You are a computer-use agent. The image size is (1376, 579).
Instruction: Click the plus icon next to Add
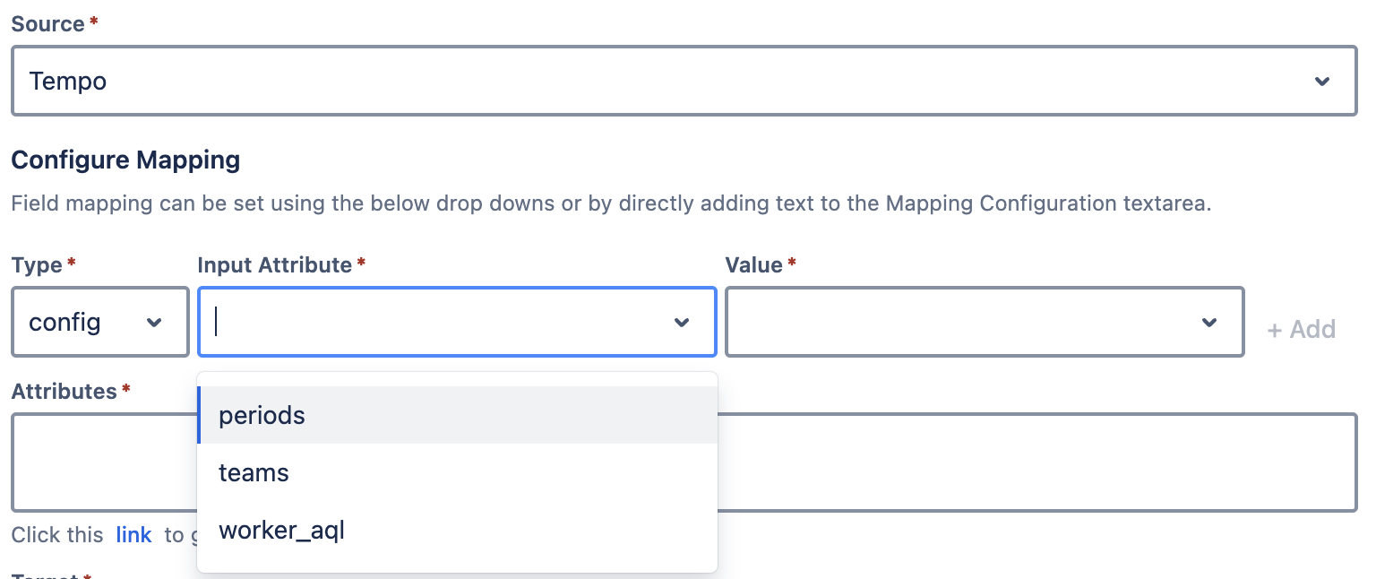tap(1276, 330)
